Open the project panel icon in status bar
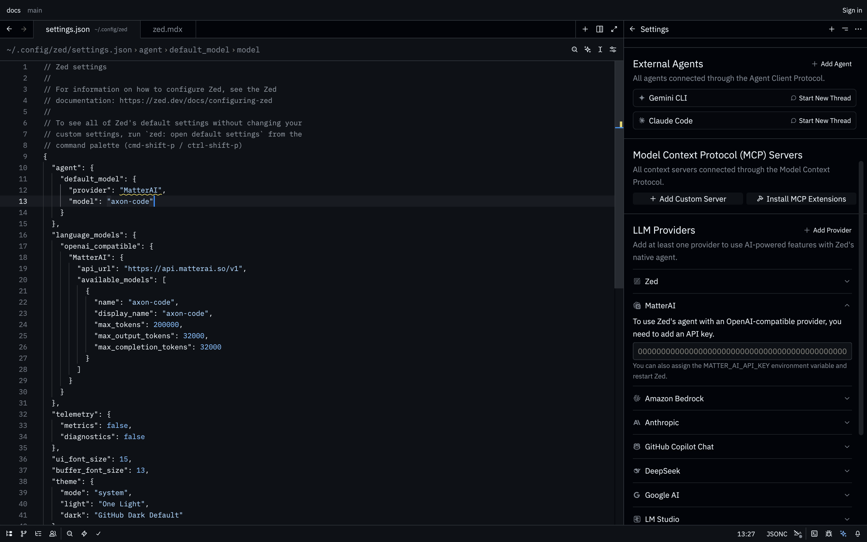 pos(9,533)
